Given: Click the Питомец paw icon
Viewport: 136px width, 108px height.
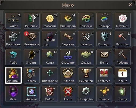Looking at the screenshot, I should pos(123,21).
